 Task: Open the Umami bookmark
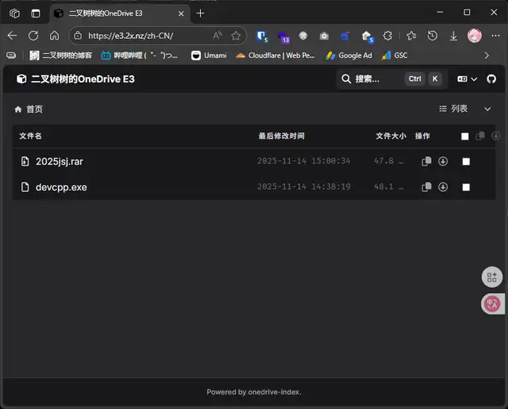[x=209, y=55]
